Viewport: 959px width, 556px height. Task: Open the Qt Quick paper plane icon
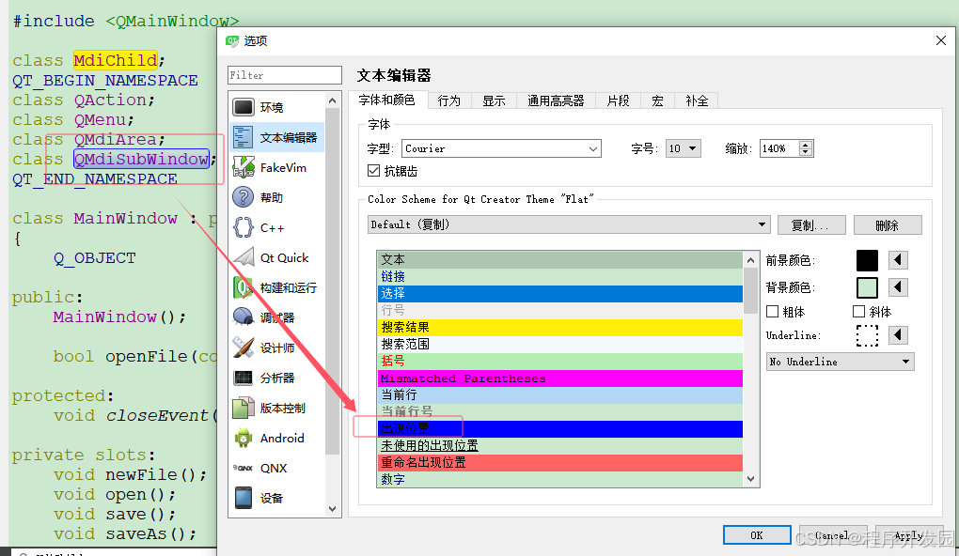point(244,257)
